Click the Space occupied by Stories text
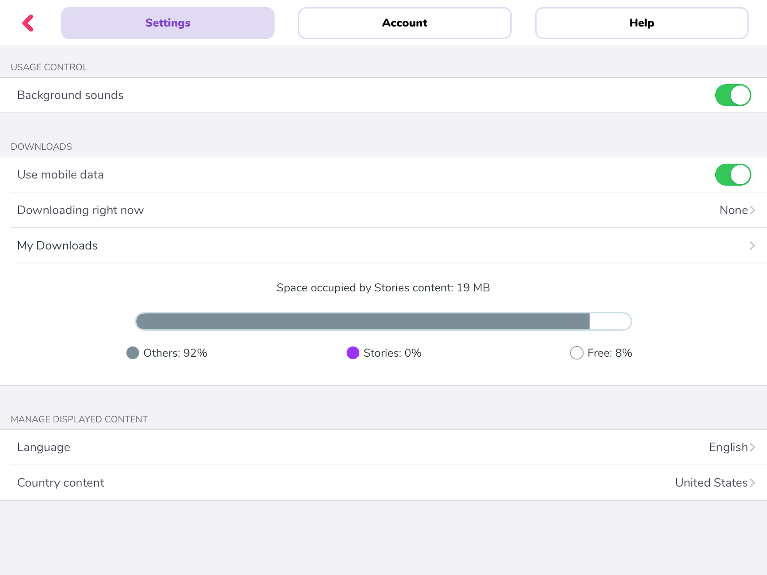The image size is (767, 575). pyautogui.click(x=383, y=287)
